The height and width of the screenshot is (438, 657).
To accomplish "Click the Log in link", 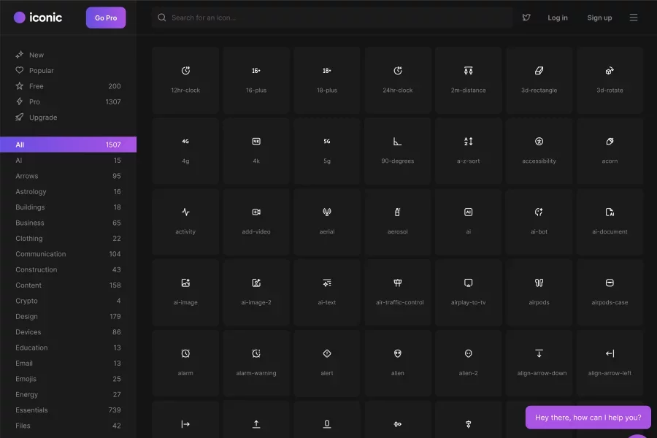I will pos(558,18).
